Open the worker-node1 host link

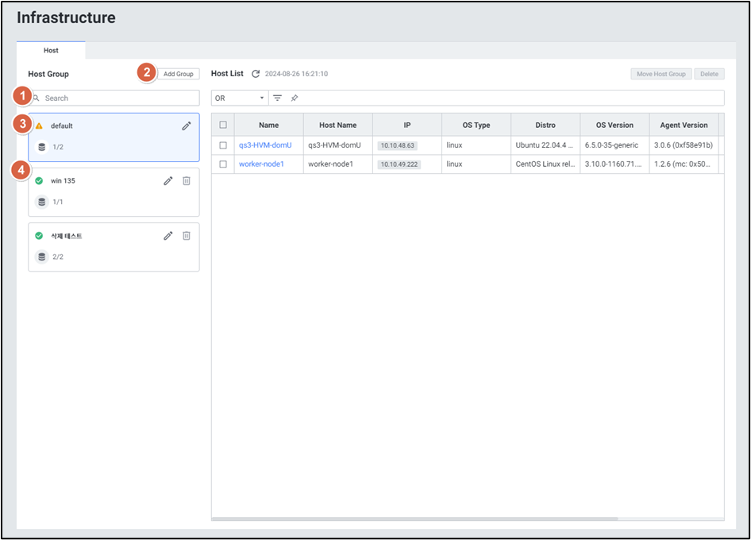pos(261,164)
